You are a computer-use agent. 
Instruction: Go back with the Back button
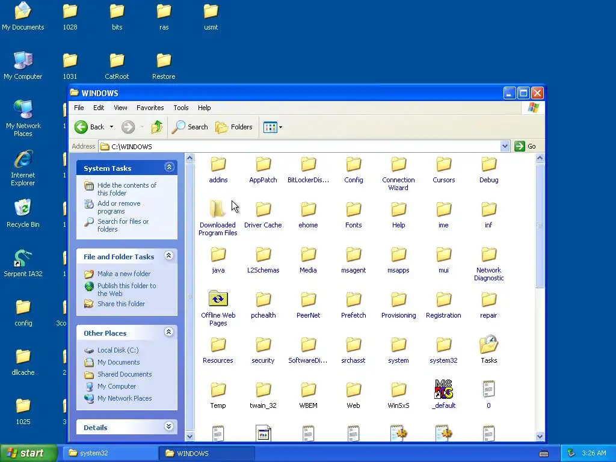pyautogui.click(x=90, y=127)
